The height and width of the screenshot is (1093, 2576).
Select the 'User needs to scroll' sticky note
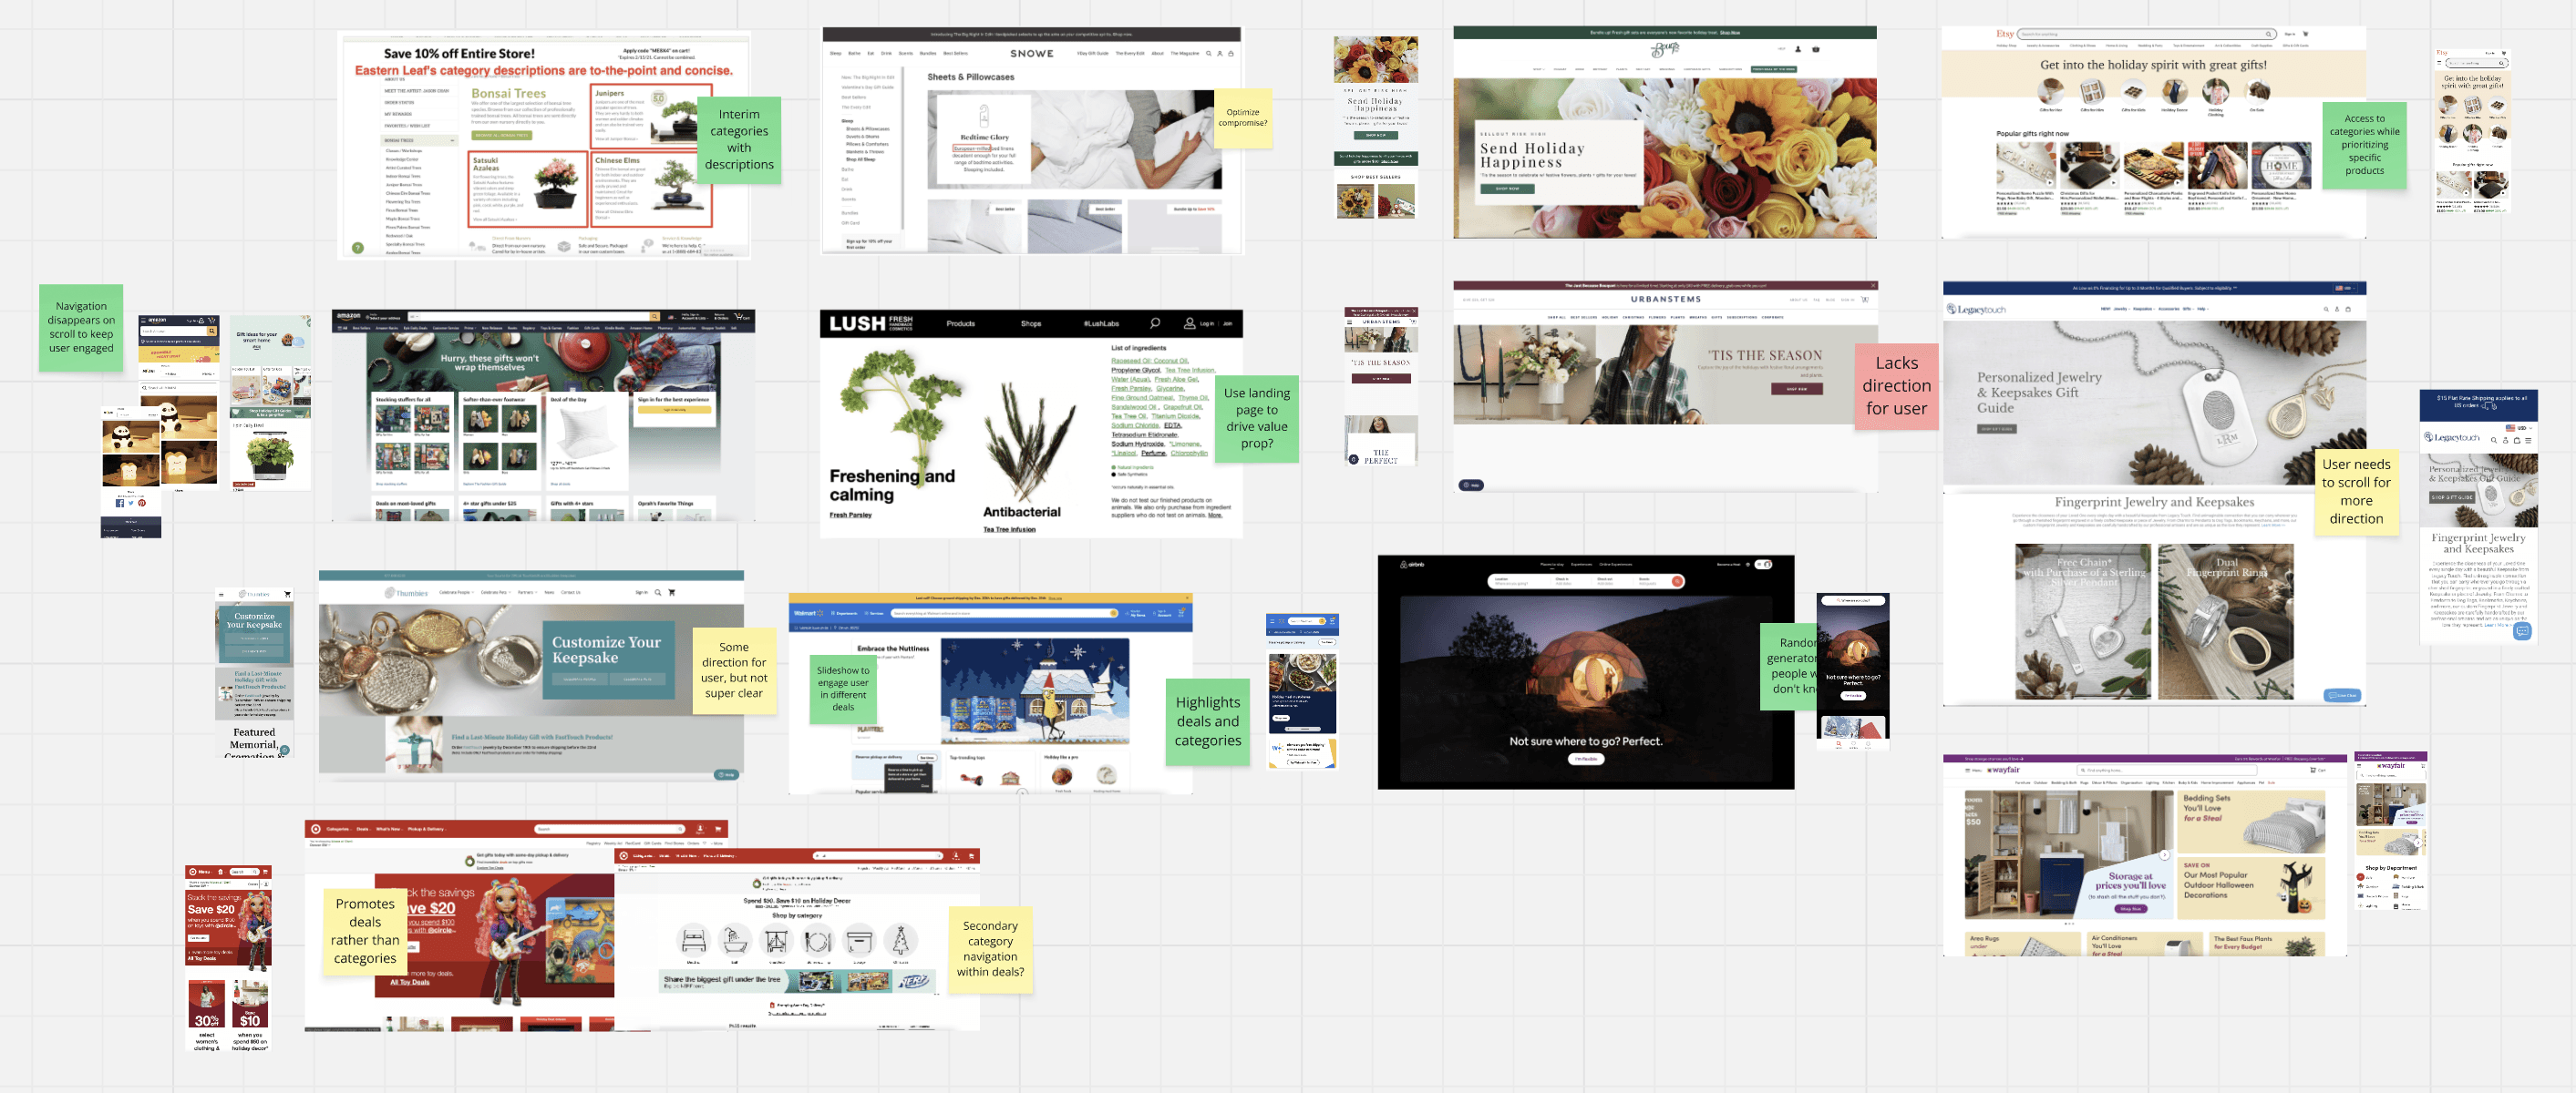pos(2356,492)
